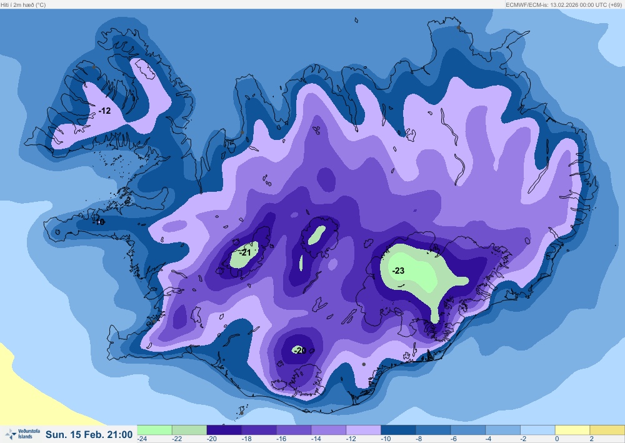625x443 pixels.
Task: Select legend swatch between -20 and -18
Action: tap(224, 430)
